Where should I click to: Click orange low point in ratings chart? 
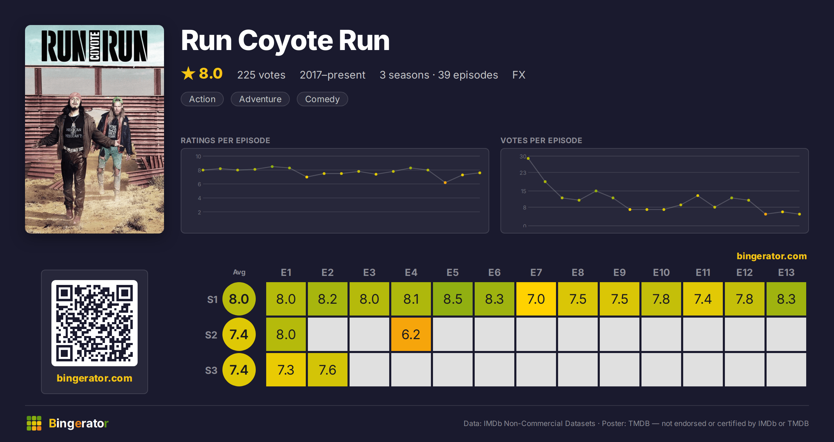[445, 182]
